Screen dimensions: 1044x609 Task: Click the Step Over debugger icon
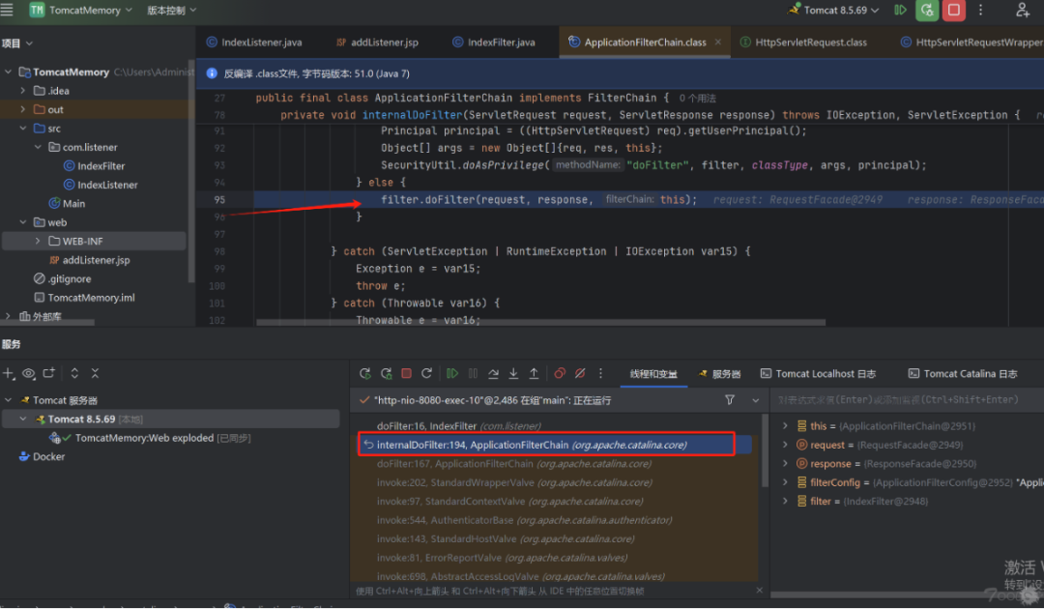tap(493, 373)
